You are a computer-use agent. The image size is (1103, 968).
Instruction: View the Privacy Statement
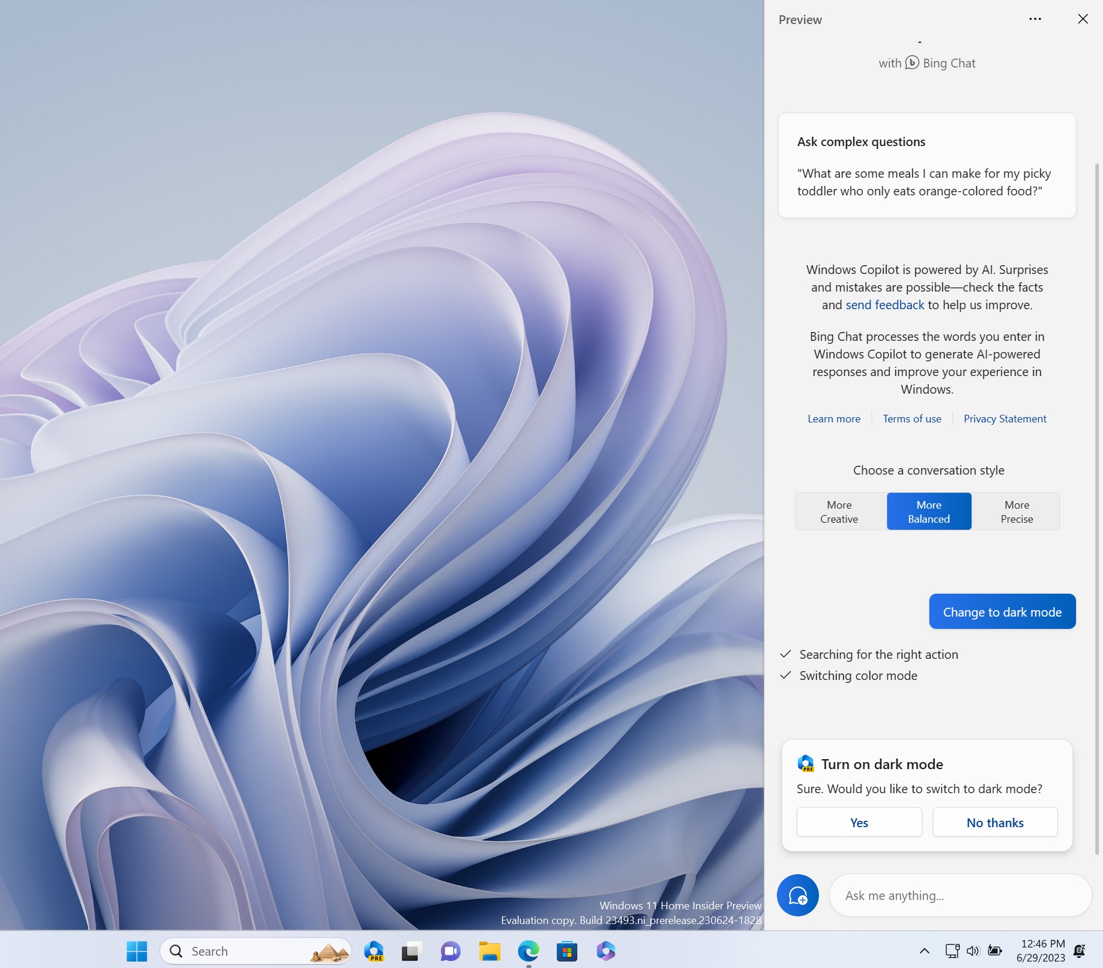1004,418
